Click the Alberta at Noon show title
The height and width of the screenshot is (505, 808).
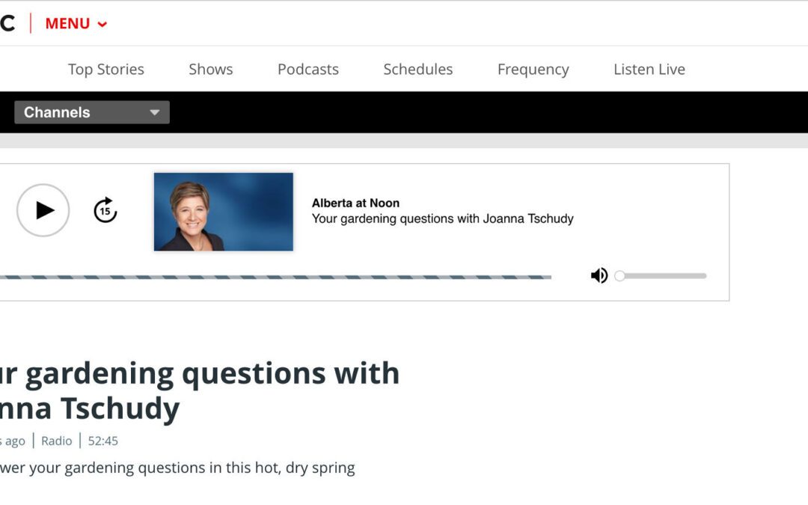pos(355,203)
